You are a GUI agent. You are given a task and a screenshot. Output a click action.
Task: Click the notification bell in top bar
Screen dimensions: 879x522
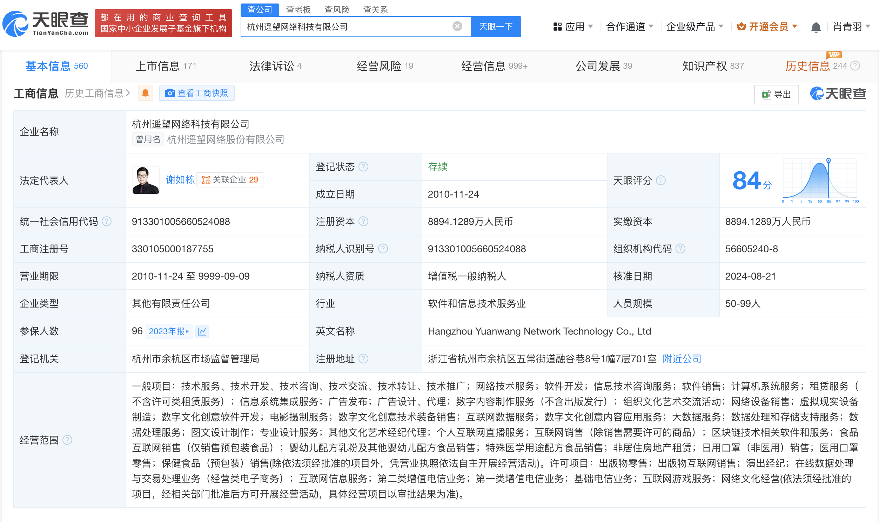point(816,26)
